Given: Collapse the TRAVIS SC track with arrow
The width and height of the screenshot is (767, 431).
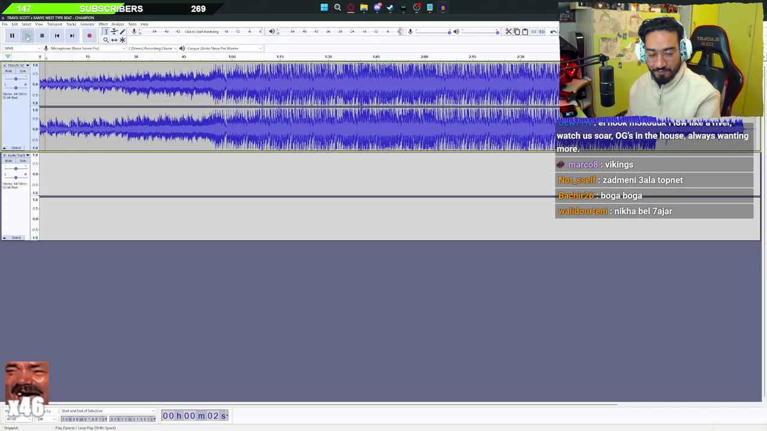Looking at the screenshot, I should click(4, 148).
